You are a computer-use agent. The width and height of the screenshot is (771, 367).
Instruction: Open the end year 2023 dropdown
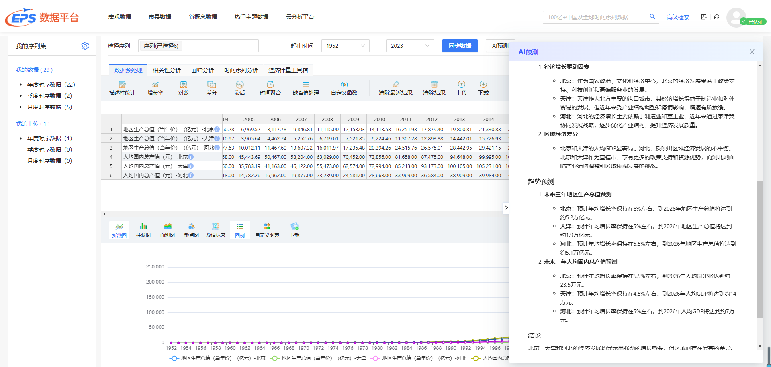pyautogui.click(x=410, y=46)
